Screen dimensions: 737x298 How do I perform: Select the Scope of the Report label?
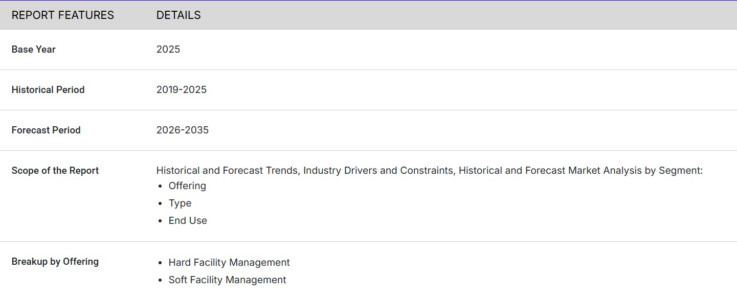(x=55, y=171)
